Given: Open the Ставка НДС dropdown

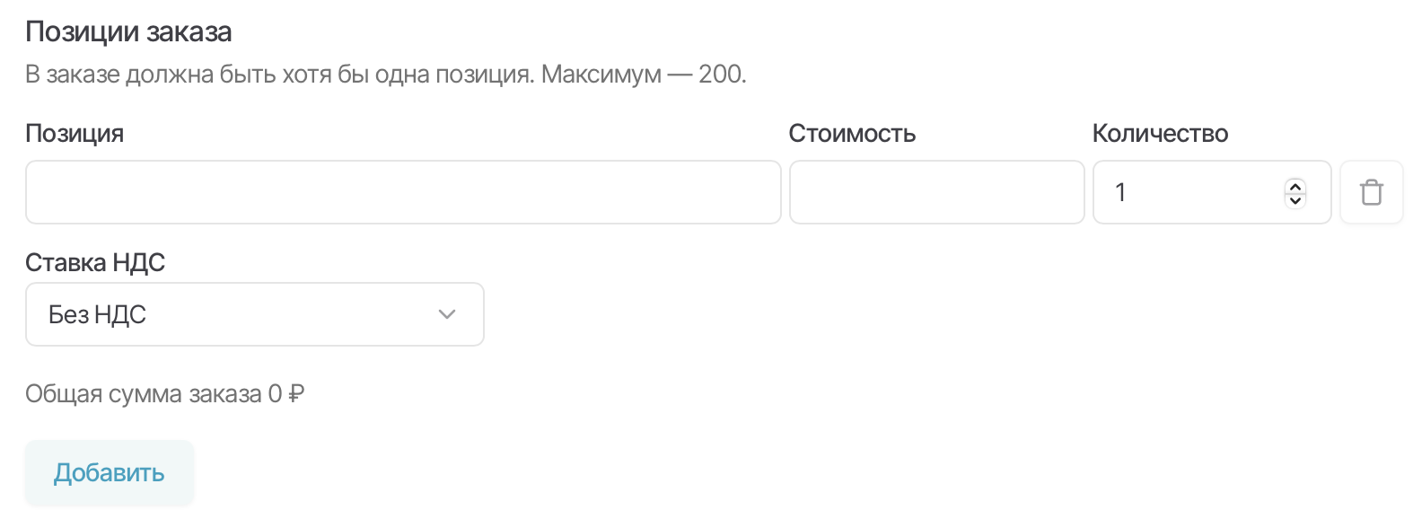Looking at the screenshot, I should point(254,314).
